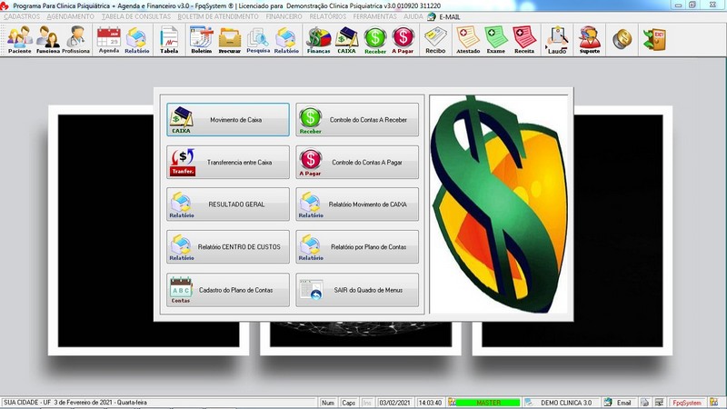Click the 14:03:40 clock in status bar

[x=430, y=403]
